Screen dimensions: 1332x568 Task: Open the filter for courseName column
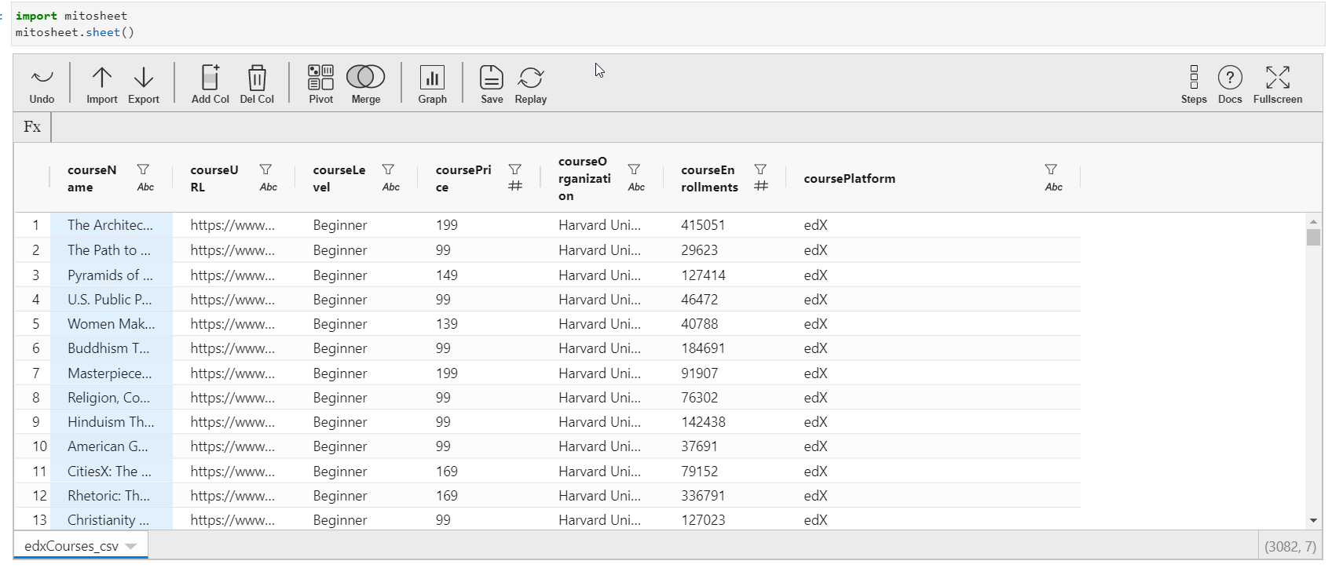[143, 169]
